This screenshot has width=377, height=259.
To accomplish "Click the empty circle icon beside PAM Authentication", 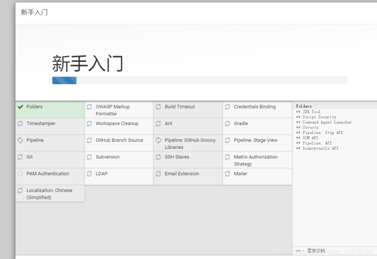I will point(20,173).
